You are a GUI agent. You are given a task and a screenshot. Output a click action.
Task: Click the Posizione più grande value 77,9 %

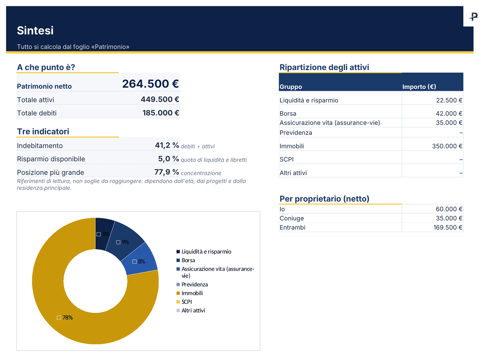(x=167, y=172)
